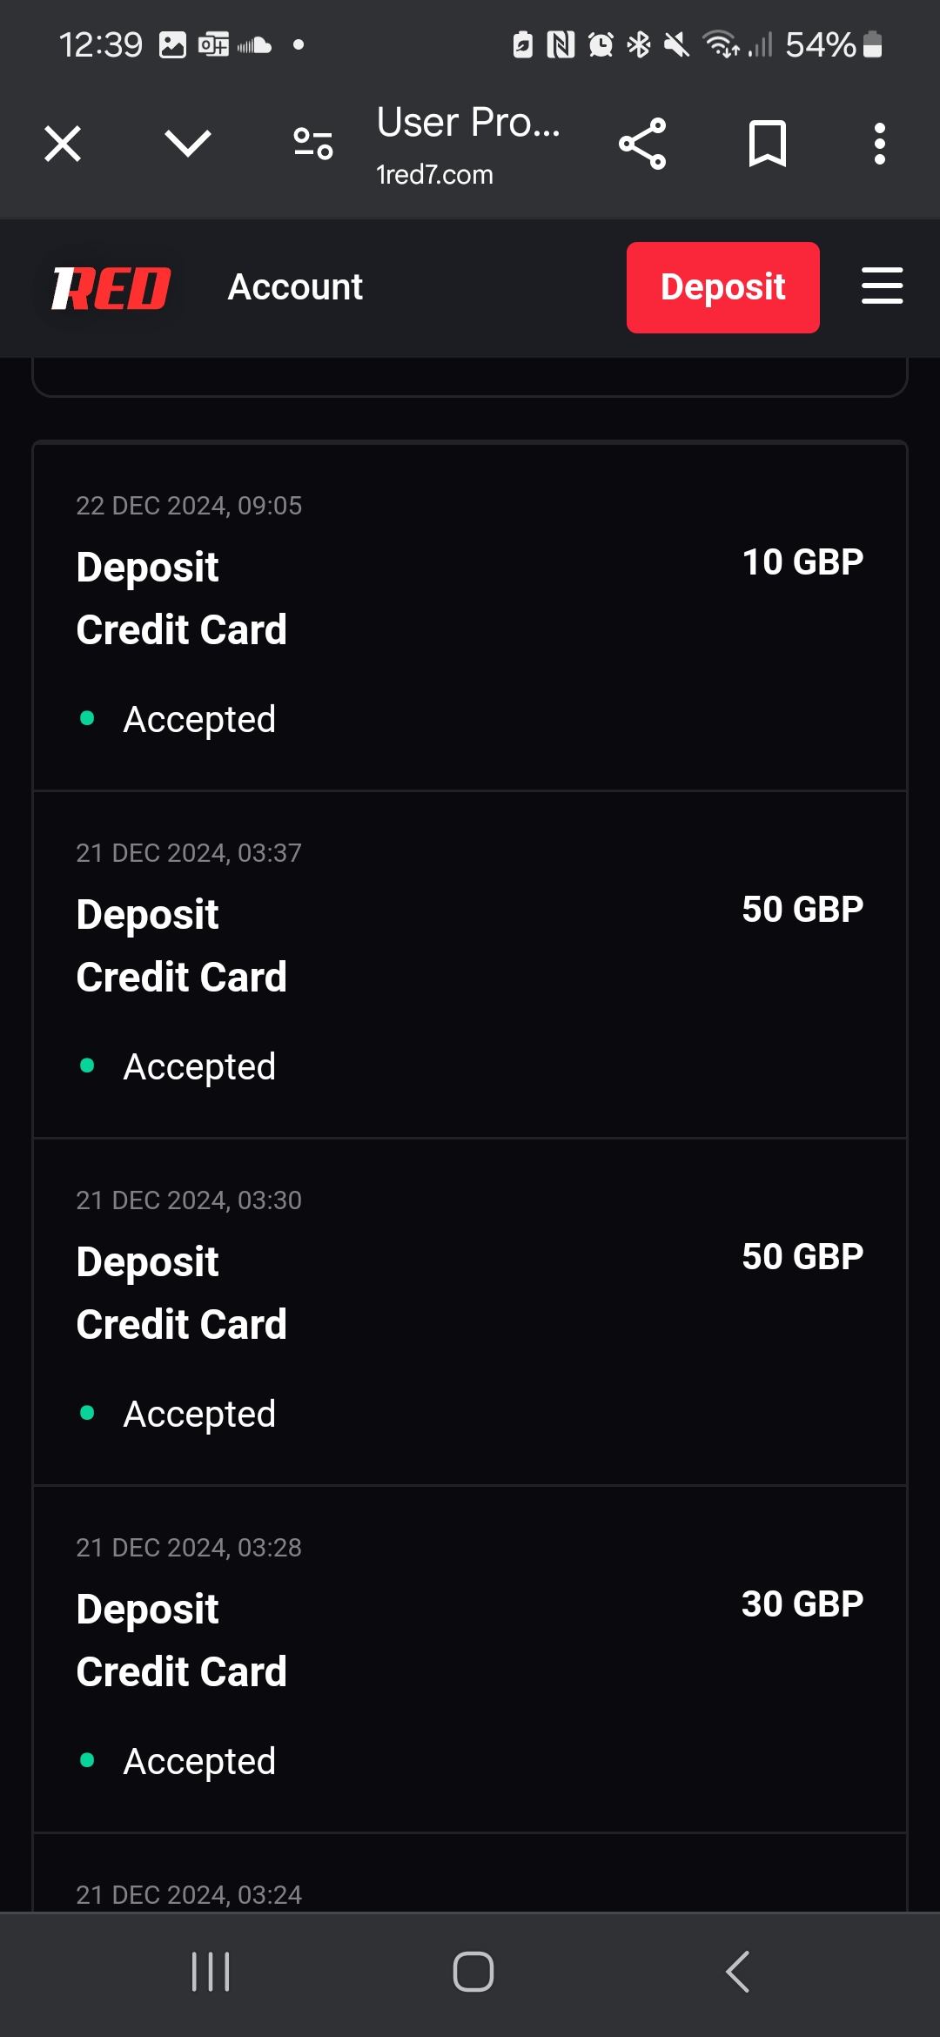Go back with the navigation arrow
This screenshot has height=2037, width=940.
(x=737, y=1972)
